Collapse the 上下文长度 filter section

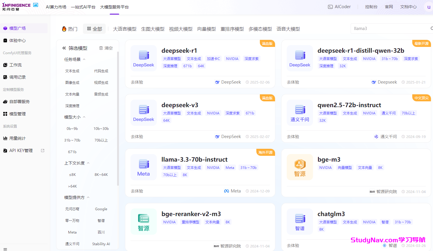(88, 163)
